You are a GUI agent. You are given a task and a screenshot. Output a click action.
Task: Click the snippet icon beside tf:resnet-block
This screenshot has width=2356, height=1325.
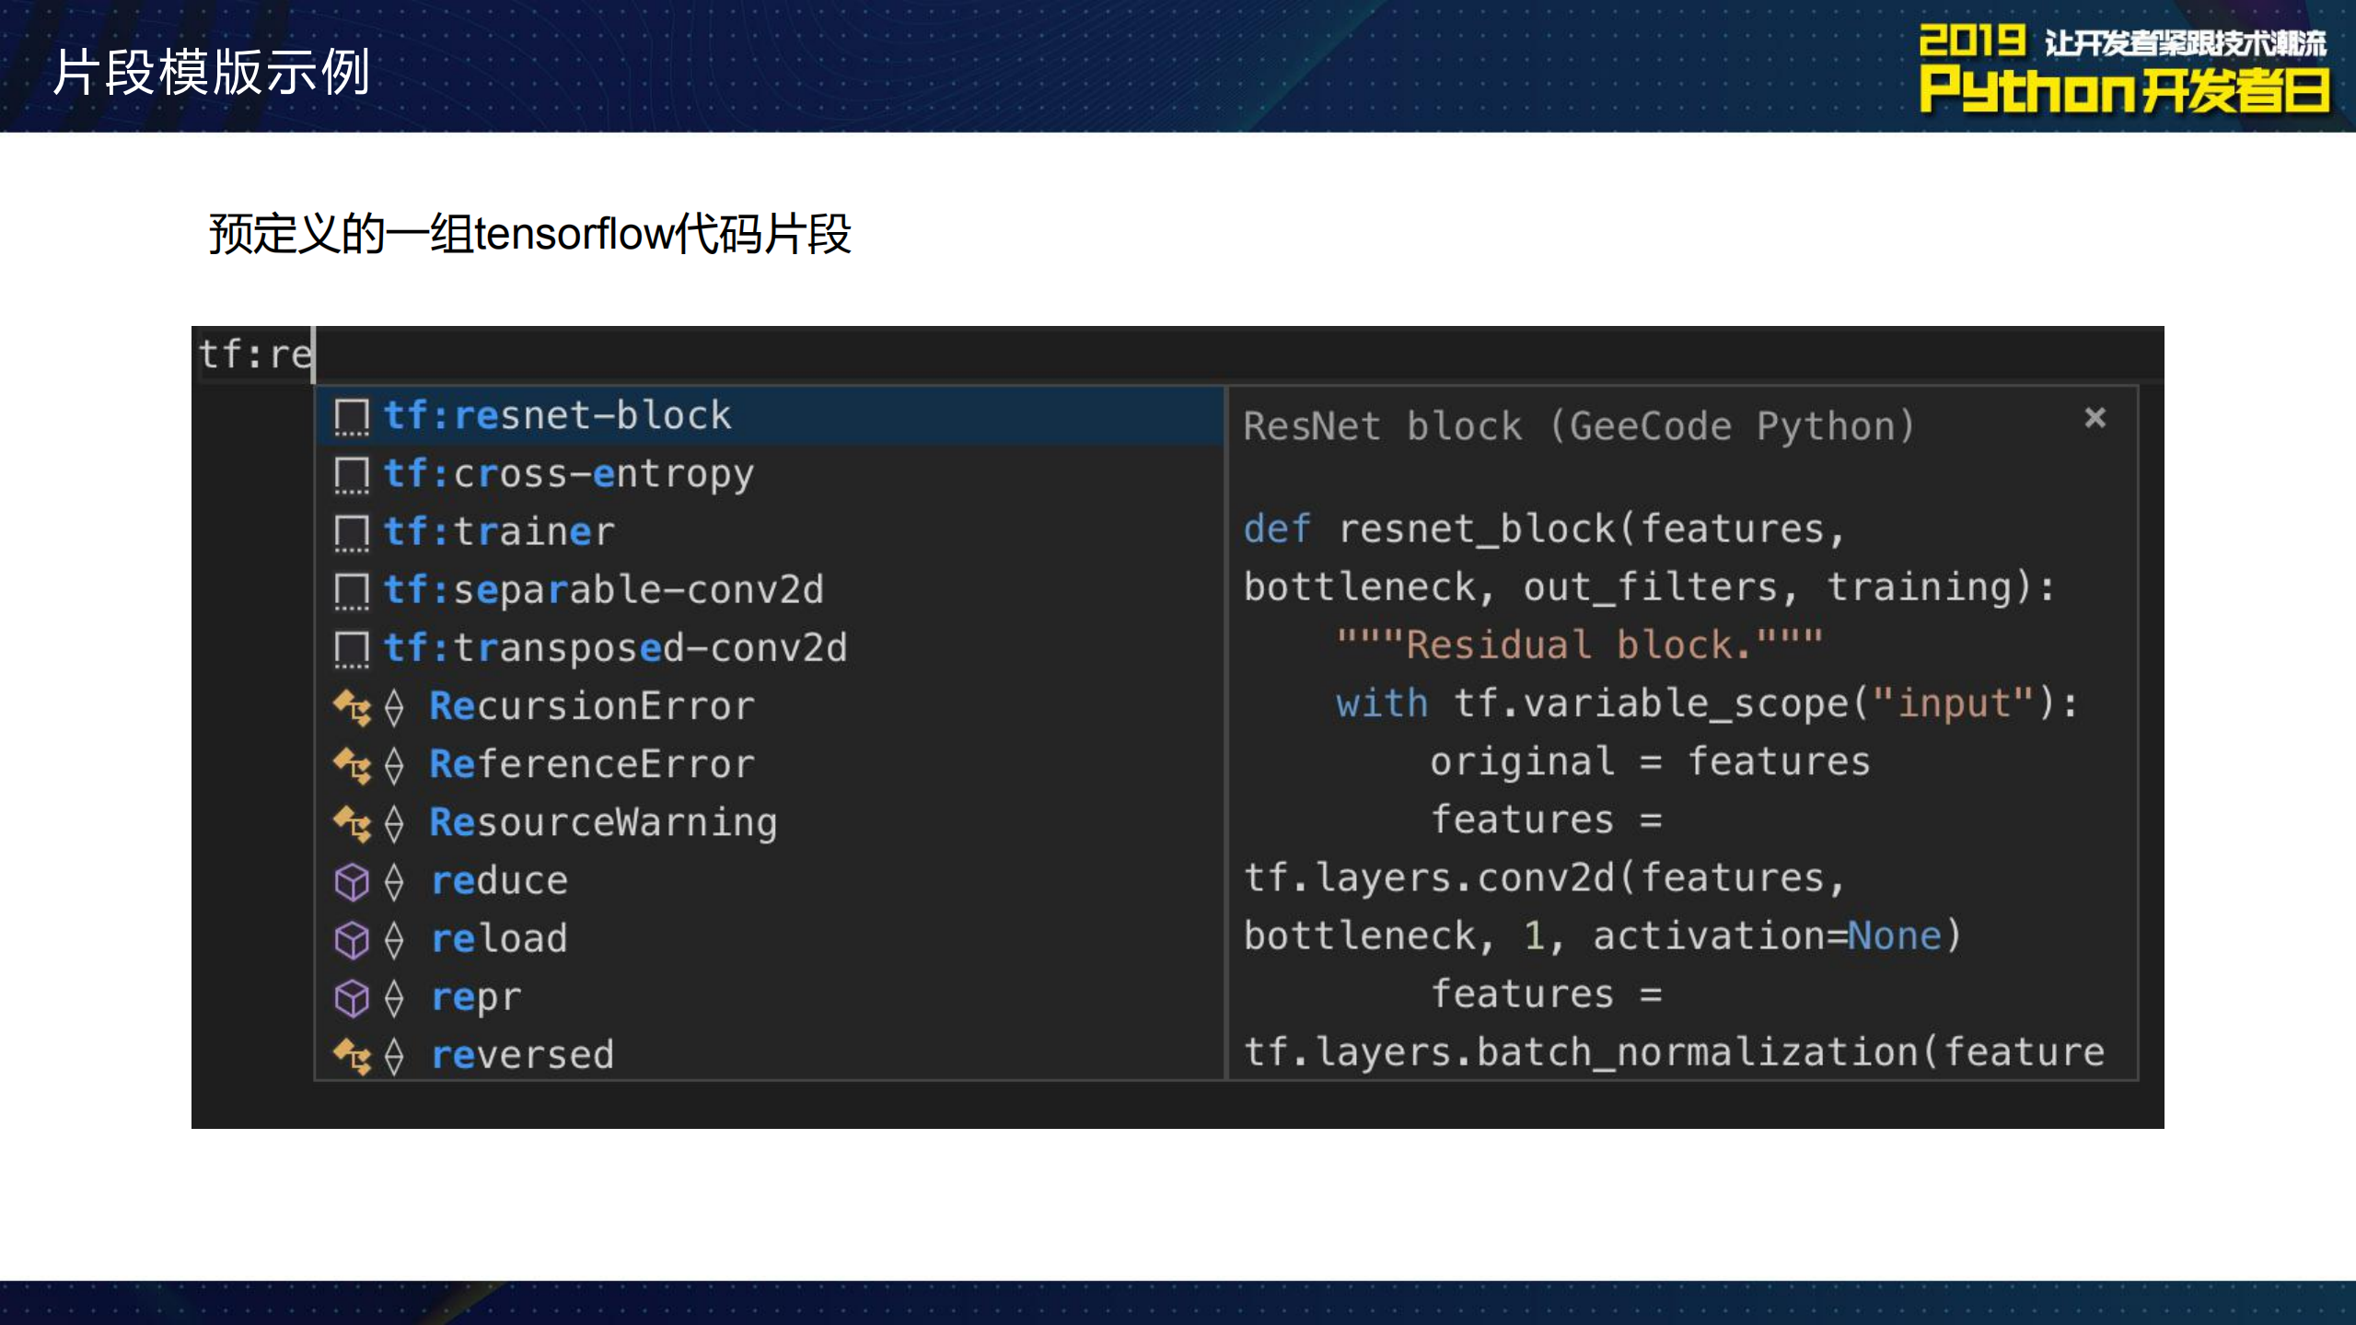point(354,414)
